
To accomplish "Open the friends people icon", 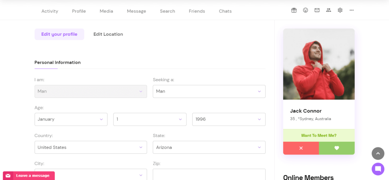I will [329, 10].
